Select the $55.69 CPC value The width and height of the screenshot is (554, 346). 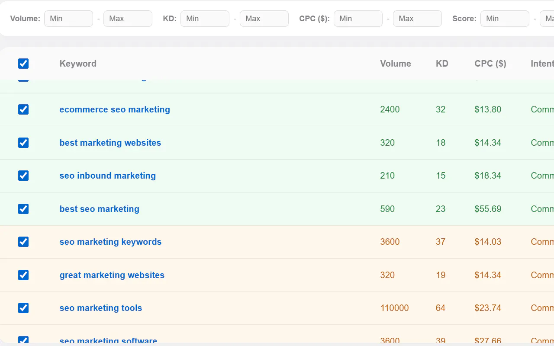pos(488,209)
